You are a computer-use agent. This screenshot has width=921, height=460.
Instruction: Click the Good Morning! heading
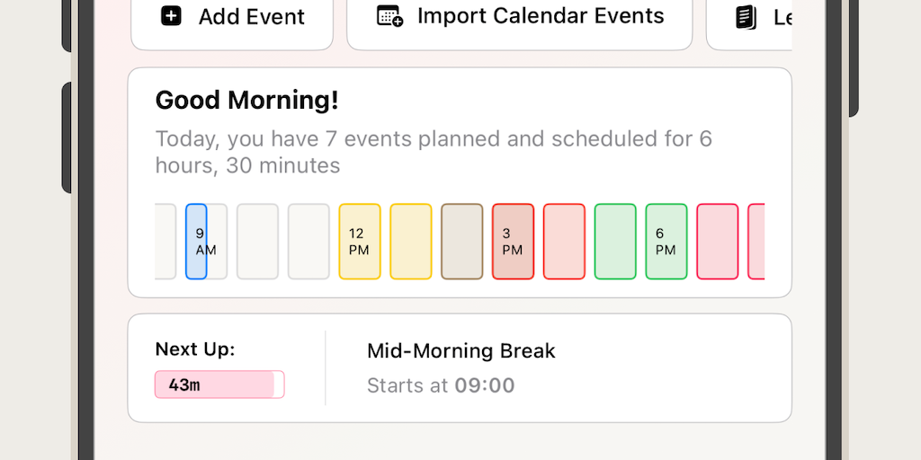tap(246, 101)
